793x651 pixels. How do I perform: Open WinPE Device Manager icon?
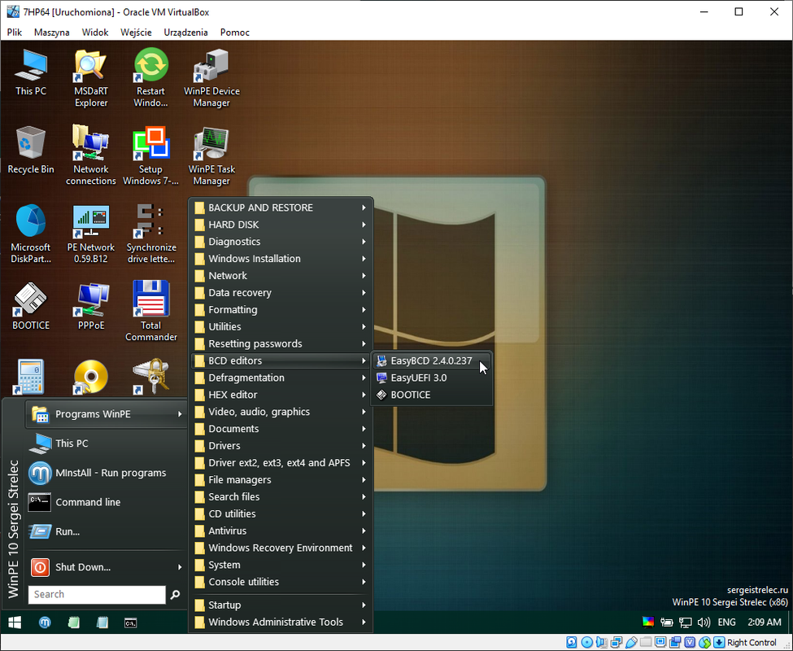click(x=211, y=78)
